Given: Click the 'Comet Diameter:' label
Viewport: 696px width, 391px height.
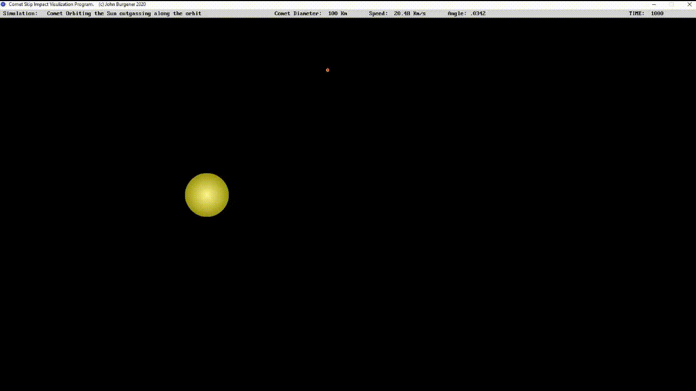Looking at the screenshot, I should click(x=297, y=14).
